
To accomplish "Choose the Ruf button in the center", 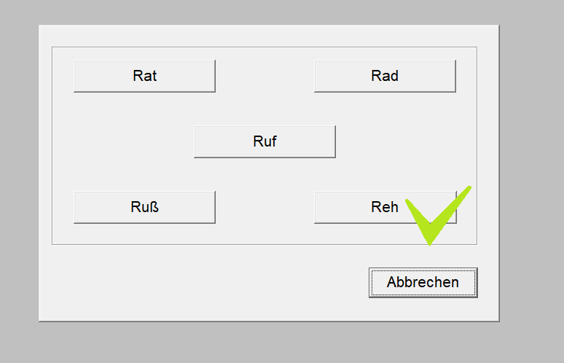I will click(x=265, y=141).
